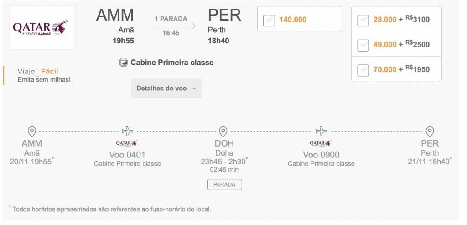Image resolution: width=467 pixels, height=225 pixels.
Task: Click the small Qatar logo above Voo 0401
Action: click(127, 143)
